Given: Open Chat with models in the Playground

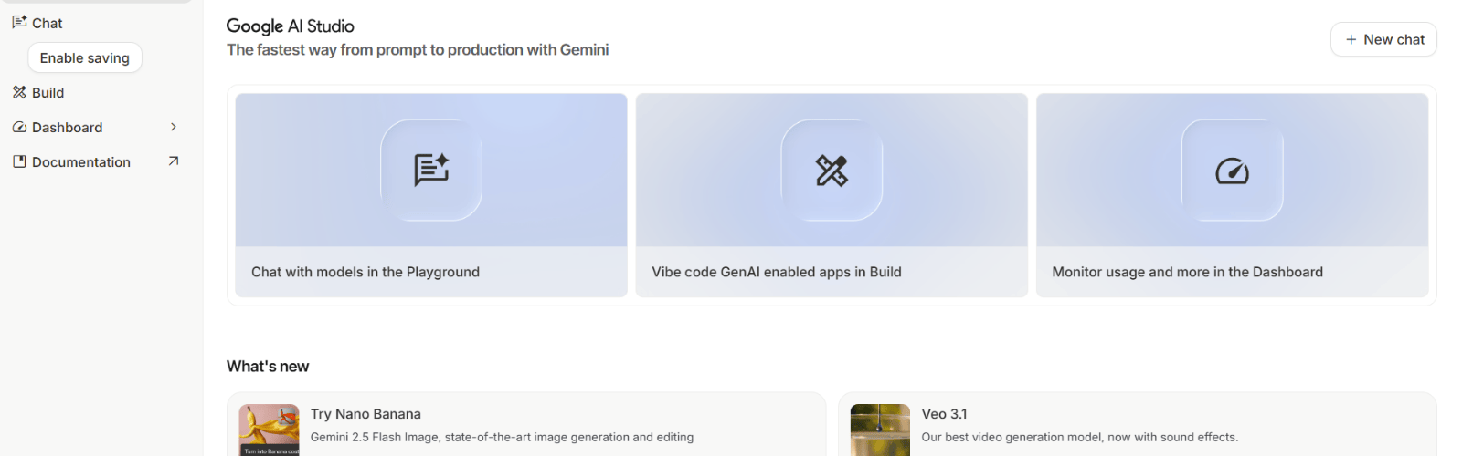Looking at the screenshot, I should [365, 272].
